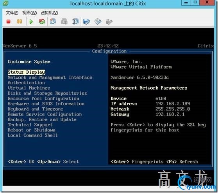
Task: Click the window icon in title bar
Action: pos(6,4)
